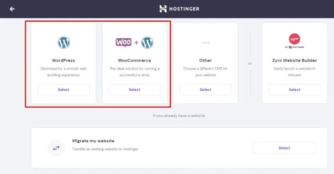334x174 pixels.
Task: Click the WordPress logo on the WordPress card
Action: (x=64, y=43)
